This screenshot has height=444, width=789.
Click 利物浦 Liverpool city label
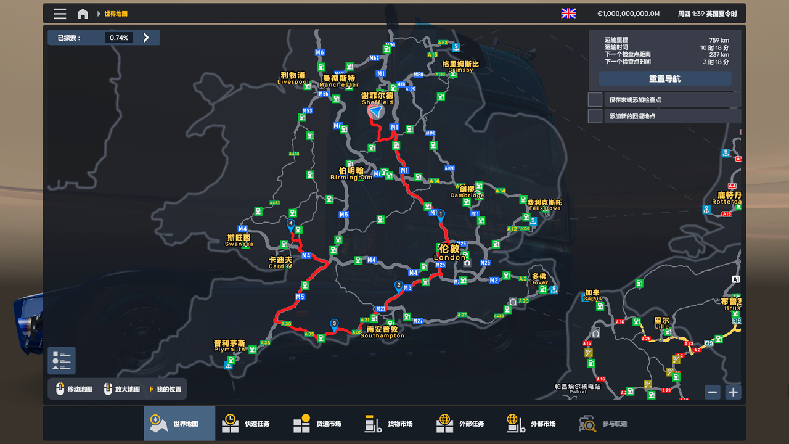point(293,78)
